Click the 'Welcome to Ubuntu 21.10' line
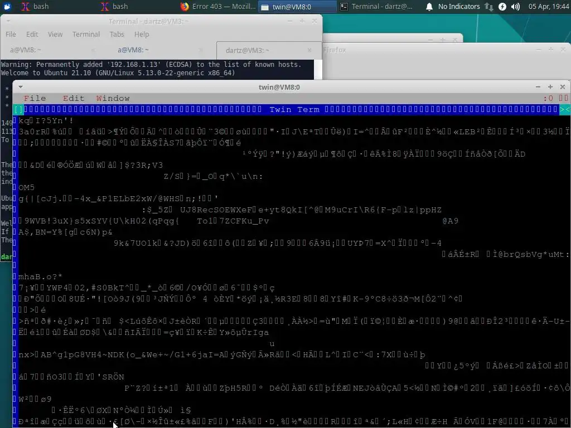Screen dimensions: 571x428 point(118,73)
